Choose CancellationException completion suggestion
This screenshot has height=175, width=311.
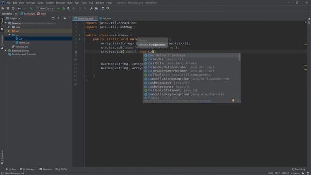click(191, 79)
